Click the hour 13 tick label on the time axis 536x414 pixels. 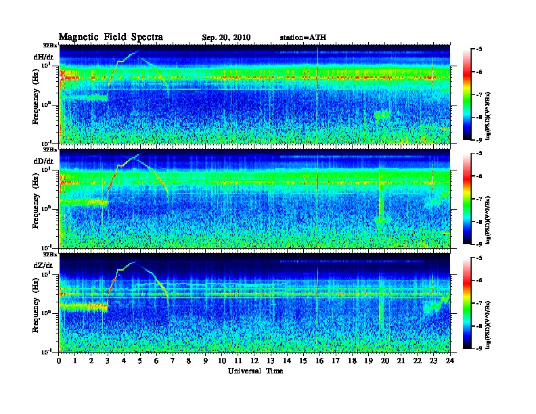[x=271, y=361]
